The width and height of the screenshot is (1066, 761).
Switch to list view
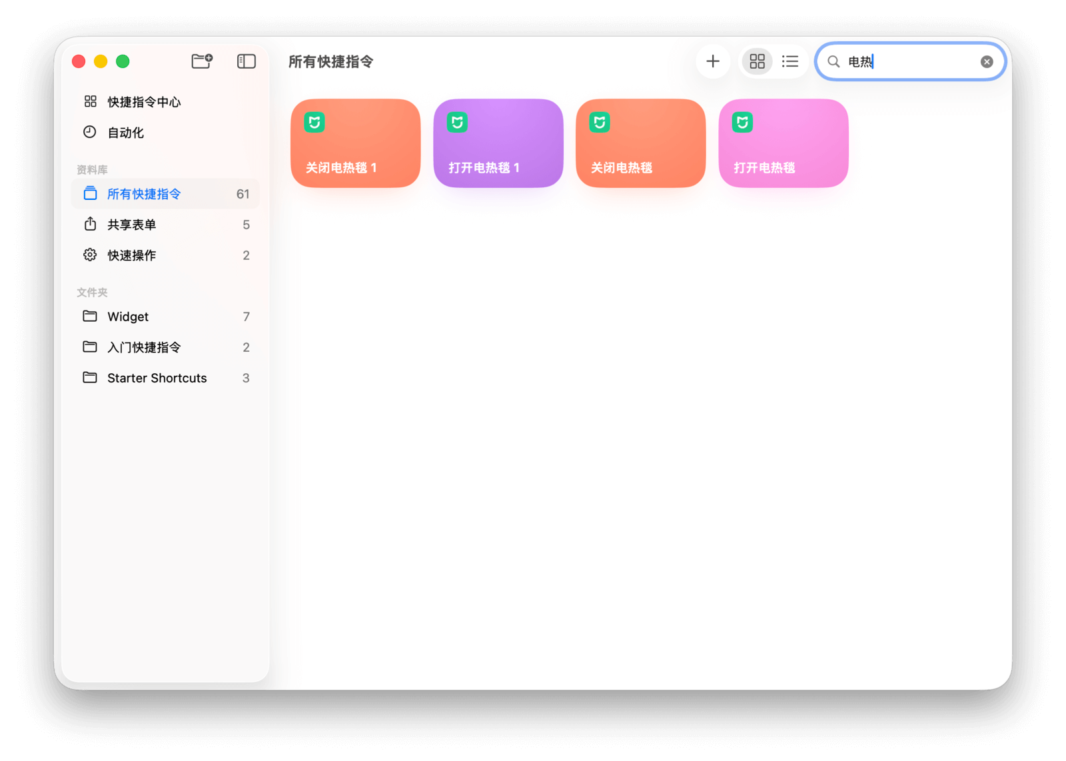[x=790, y=61]
